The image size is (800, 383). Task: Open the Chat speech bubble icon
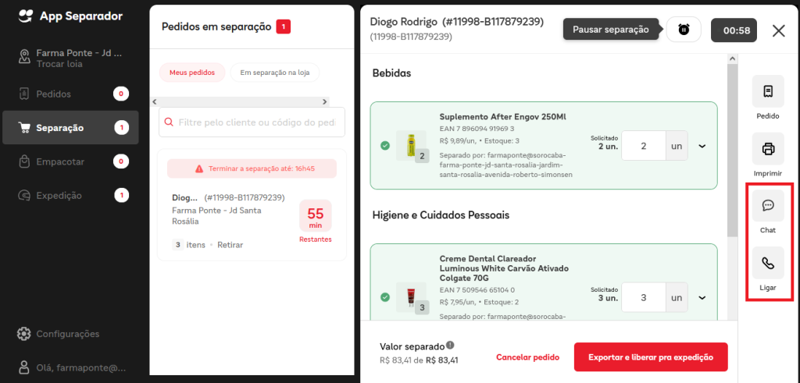(768, 205)
